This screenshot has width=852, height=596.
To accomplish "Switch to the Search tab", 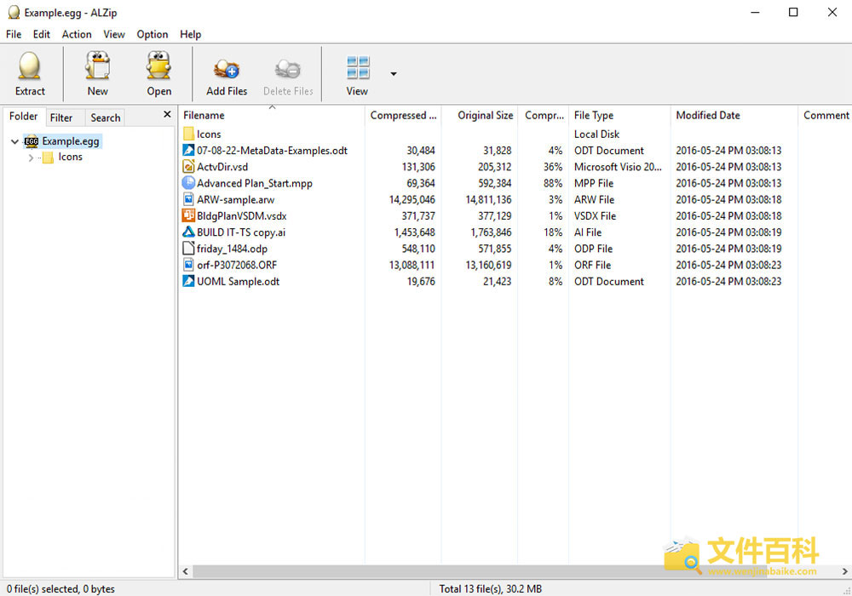I will [106, 117].
